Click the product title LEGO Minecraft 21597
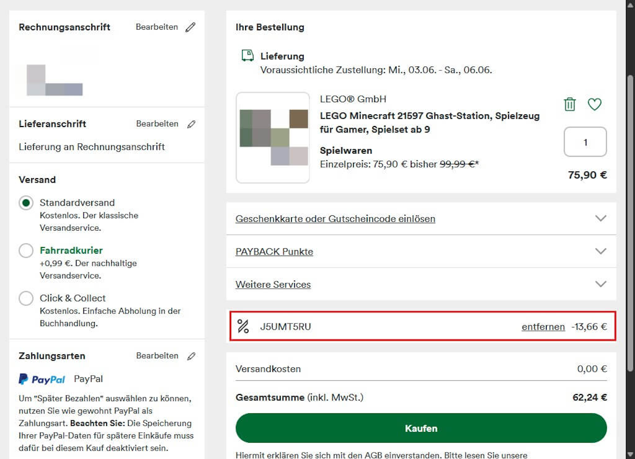The height and width of the screenshot is (459, 635). [x=430, y=123]
